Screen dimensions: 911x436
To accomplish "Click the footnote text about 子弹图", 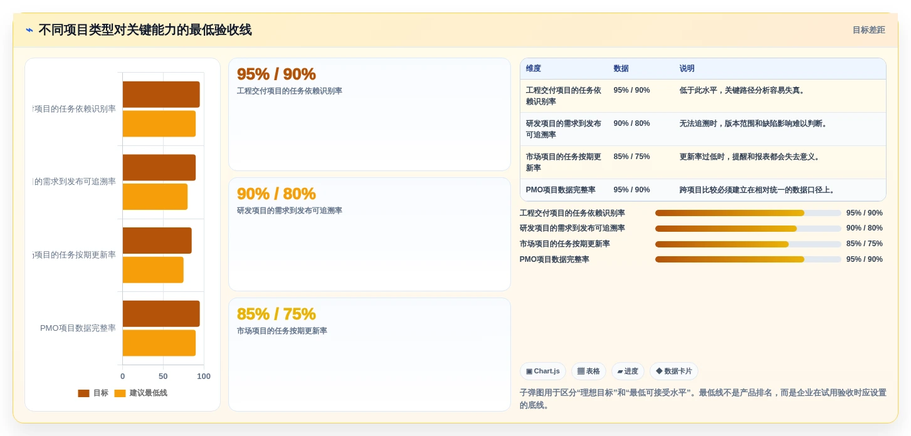I will 703,399.
